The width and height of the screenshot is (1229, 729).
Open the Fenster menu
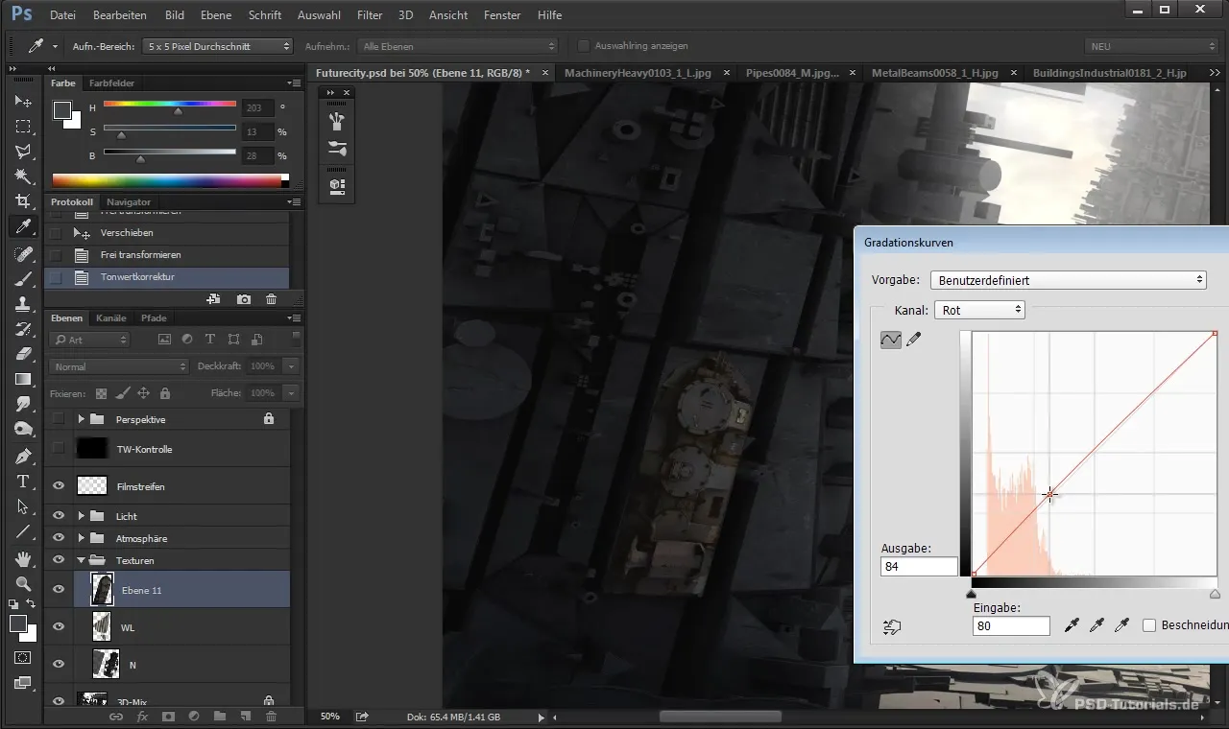pyautogui.click(x=502, y=15)
